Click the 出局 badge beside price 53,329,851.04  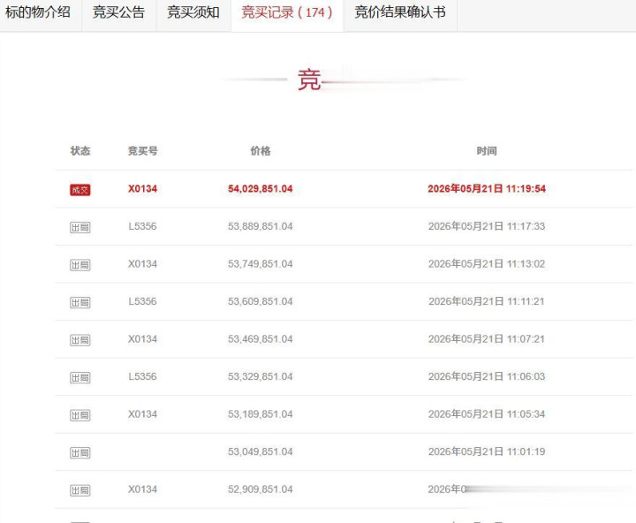pos(79,378)
